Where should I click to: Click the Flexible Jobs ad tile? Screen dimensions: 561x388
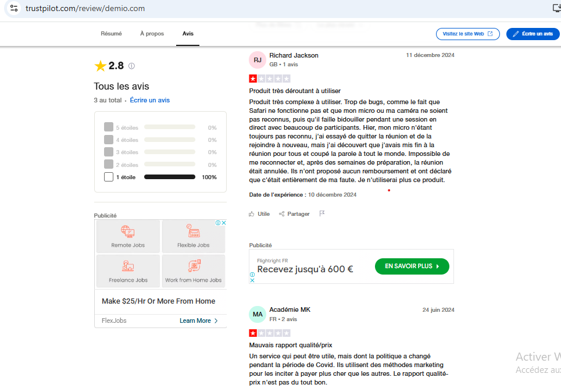point(194,236)
